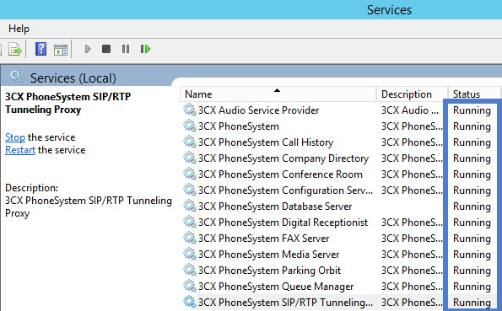Click the Pause Service toolbar icon
The width and height of the screenshot is (502, 311).
126,49
